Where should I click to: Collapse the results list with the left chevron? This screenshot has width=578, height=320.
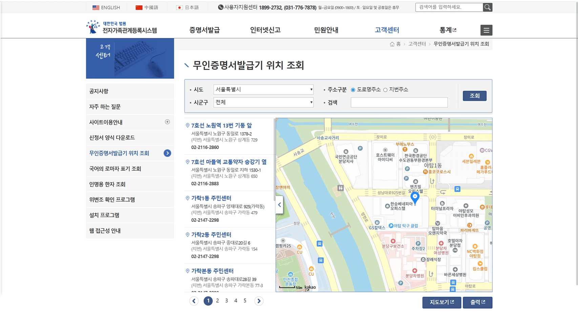point(280,205)
